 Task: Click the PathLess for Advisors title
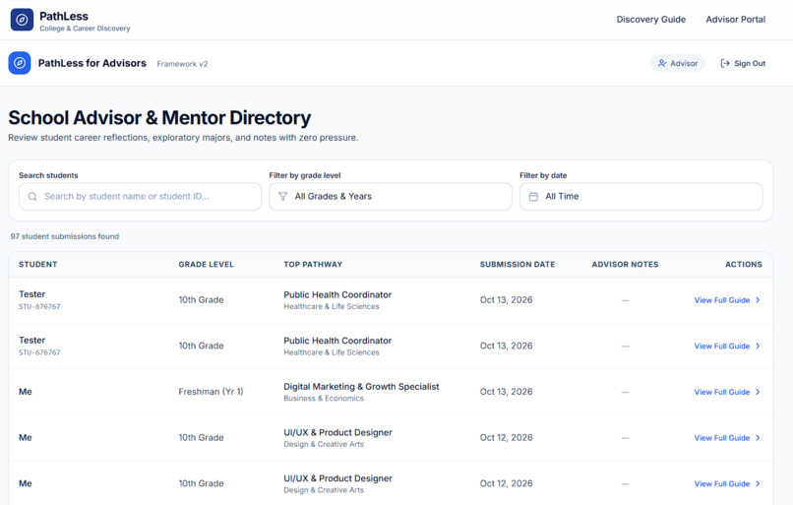click(x=92, y=63)
